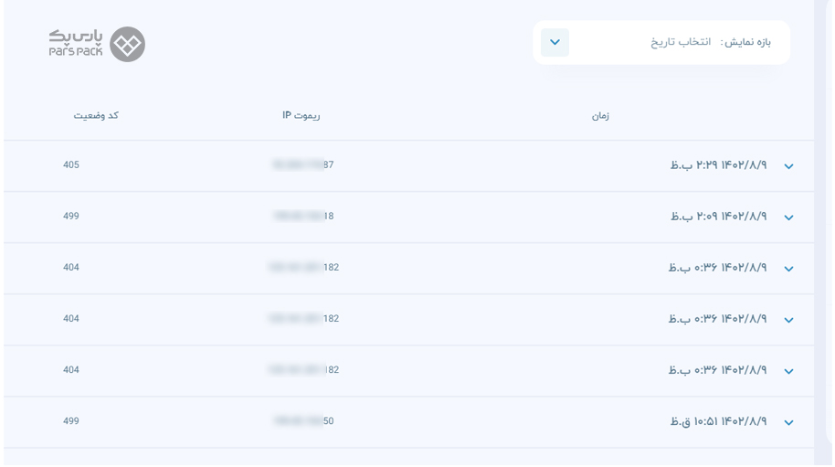
Task: Click the remote IP ending in 87
Action: click(303, 165)
